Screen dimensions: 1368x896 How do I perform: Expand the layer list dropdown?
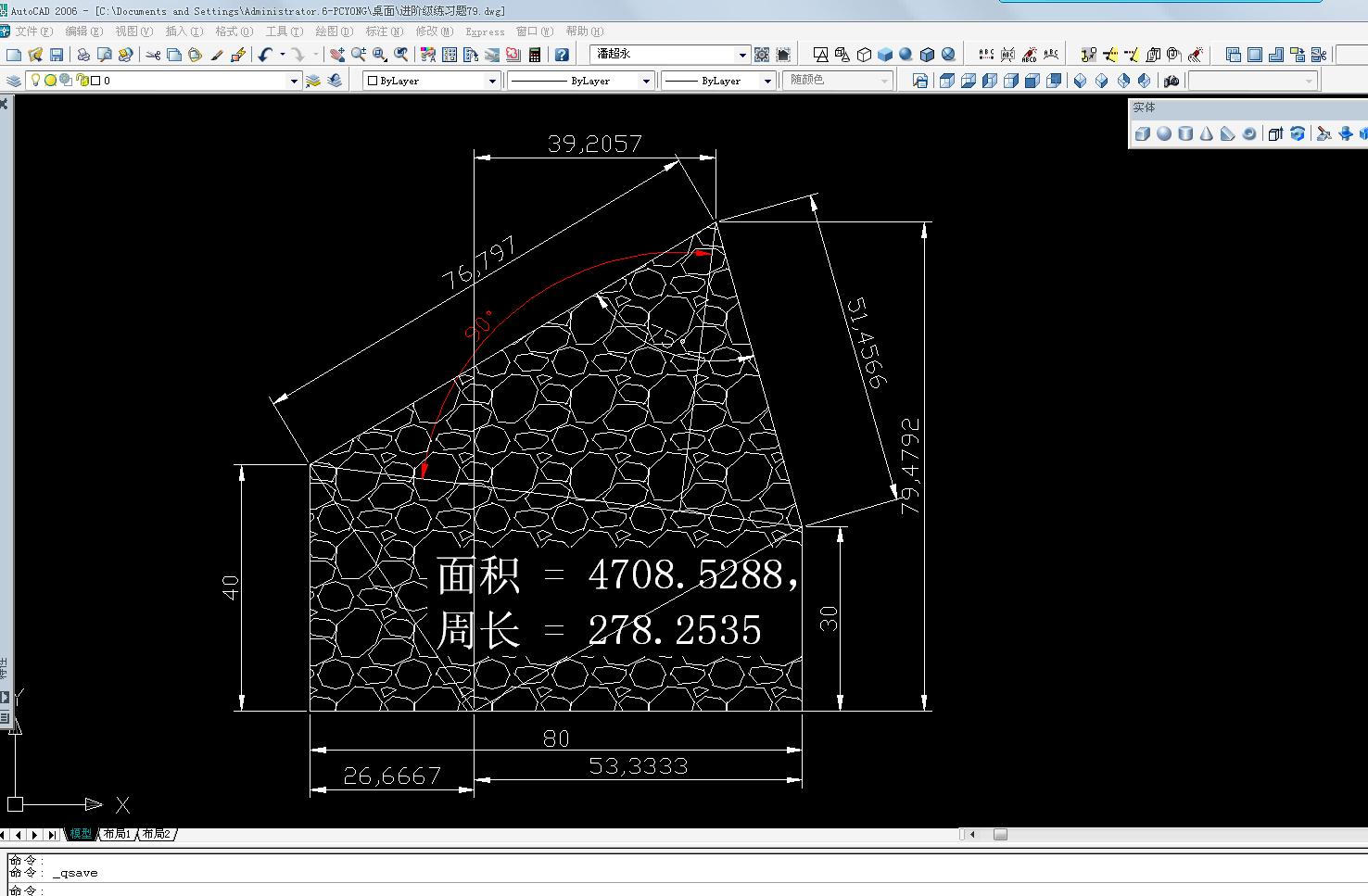click(295, 81)
